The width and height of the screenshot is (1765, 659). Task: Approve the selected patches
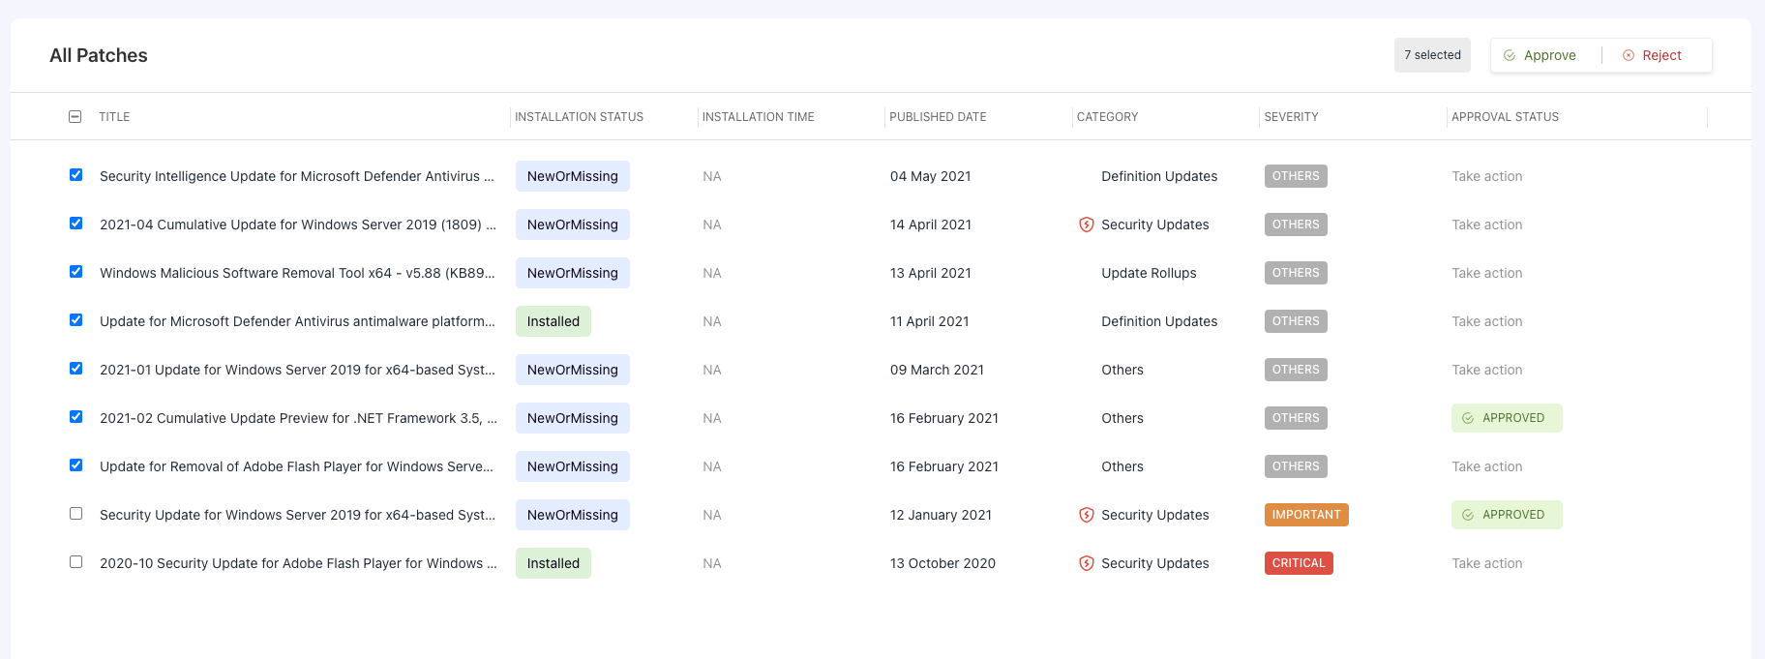click(x=1540, y=55)
